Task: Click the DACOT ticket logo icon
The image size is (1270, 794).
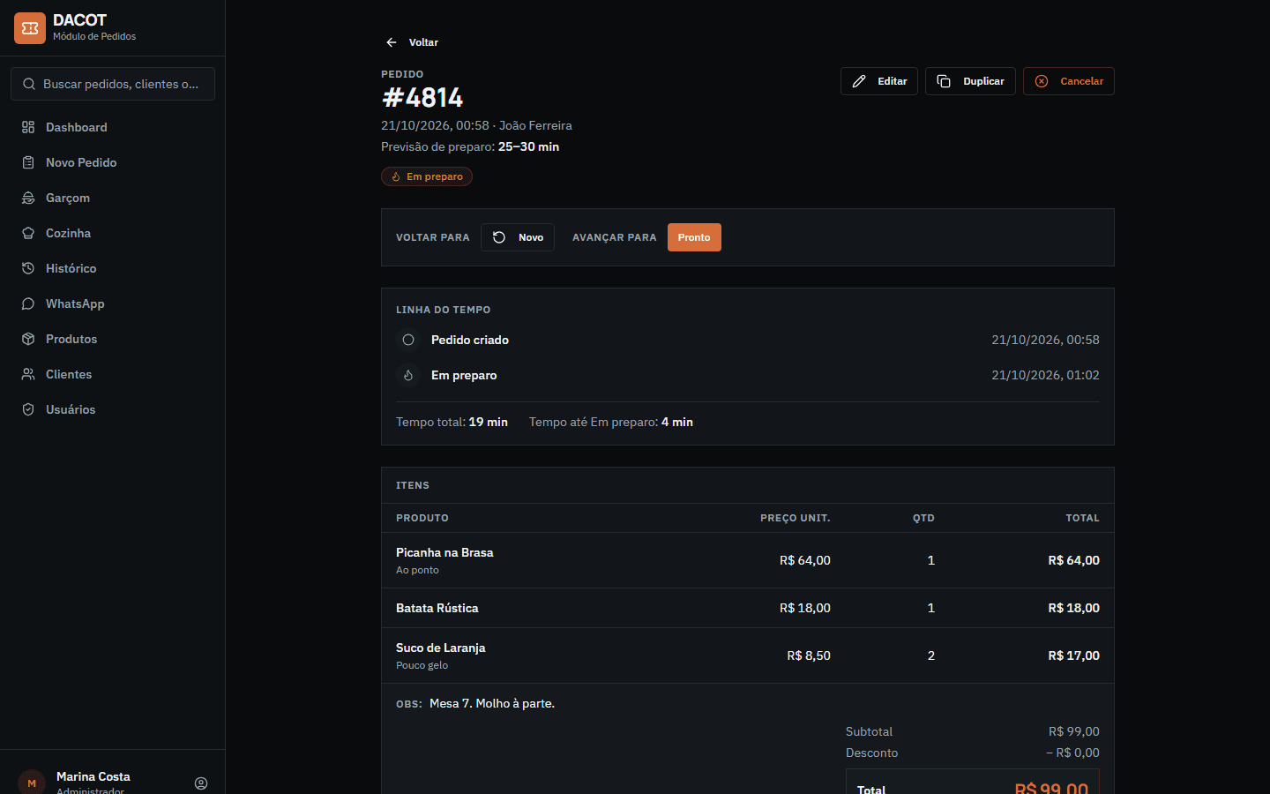Action: pyautogui.click(x=30, y=28)
